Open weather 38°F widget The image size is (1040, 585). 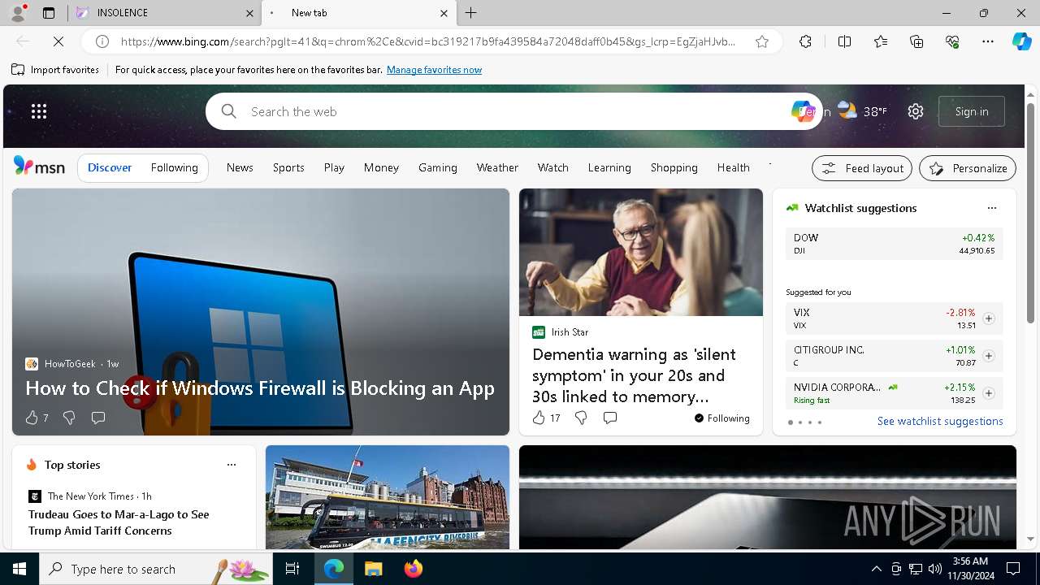click(x=863, y=111)
